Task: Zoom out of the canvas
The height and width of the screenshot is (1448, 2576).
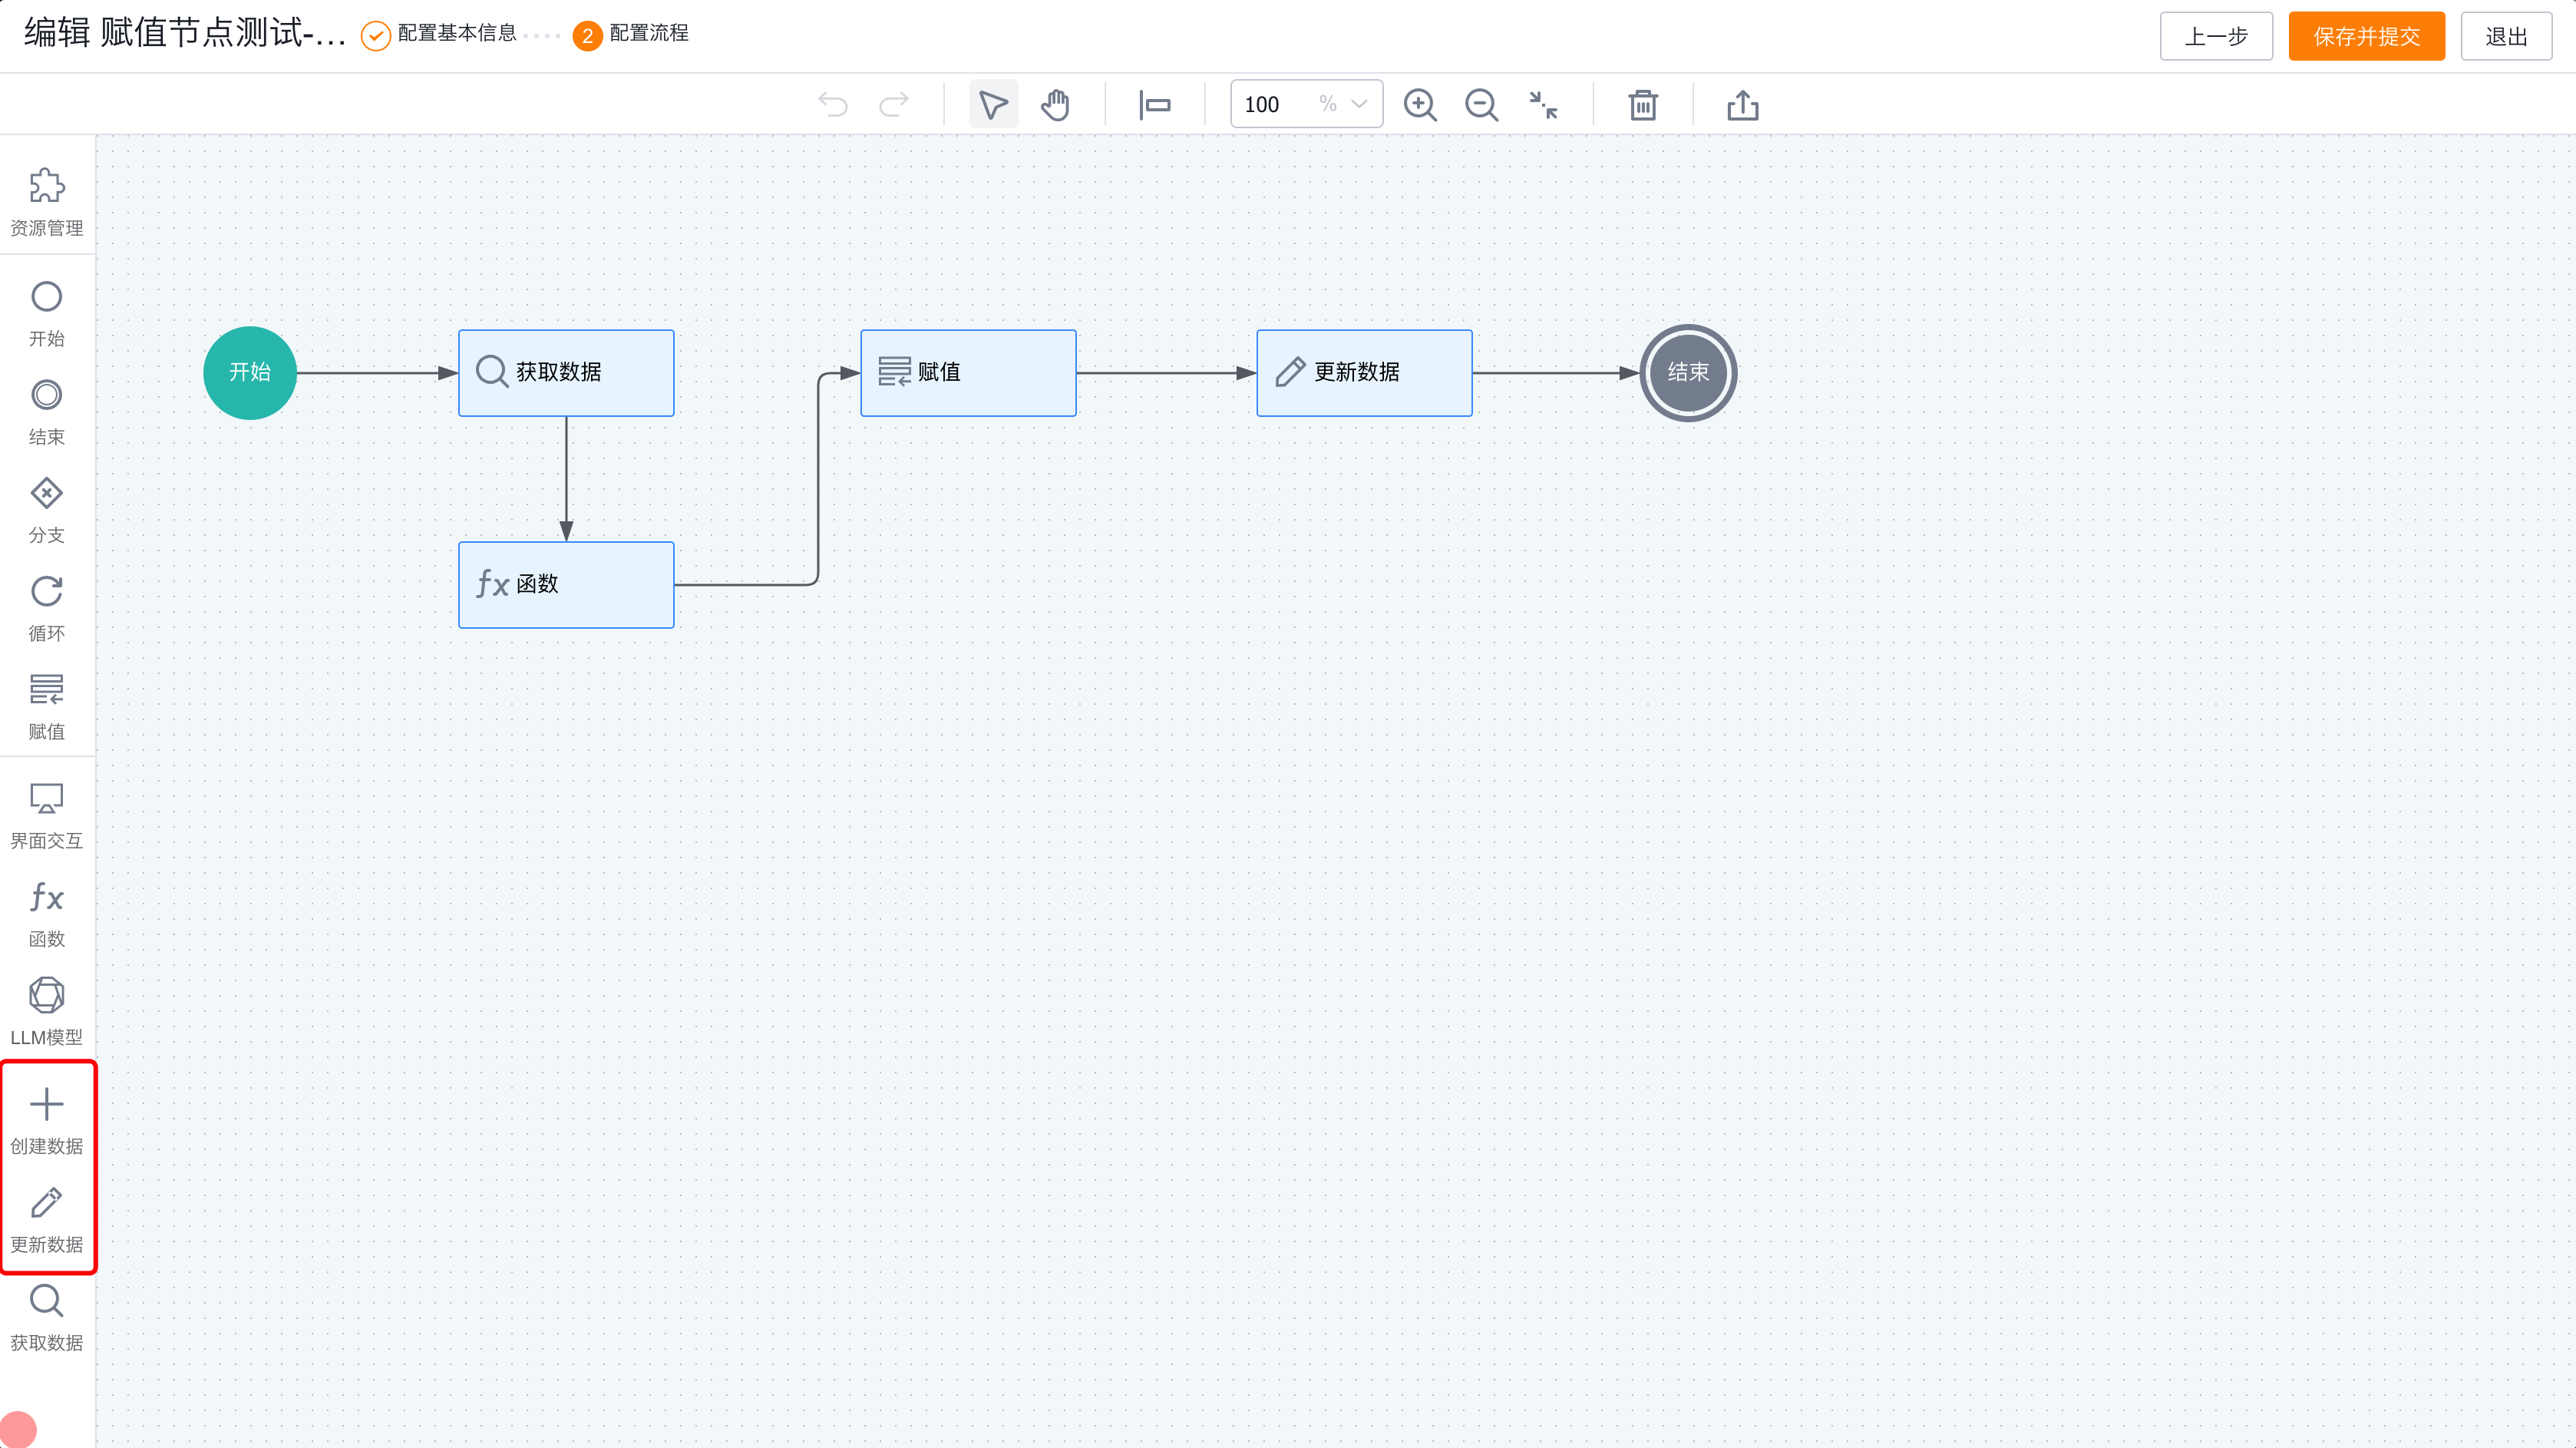Action: click(x=1481, y=104)
